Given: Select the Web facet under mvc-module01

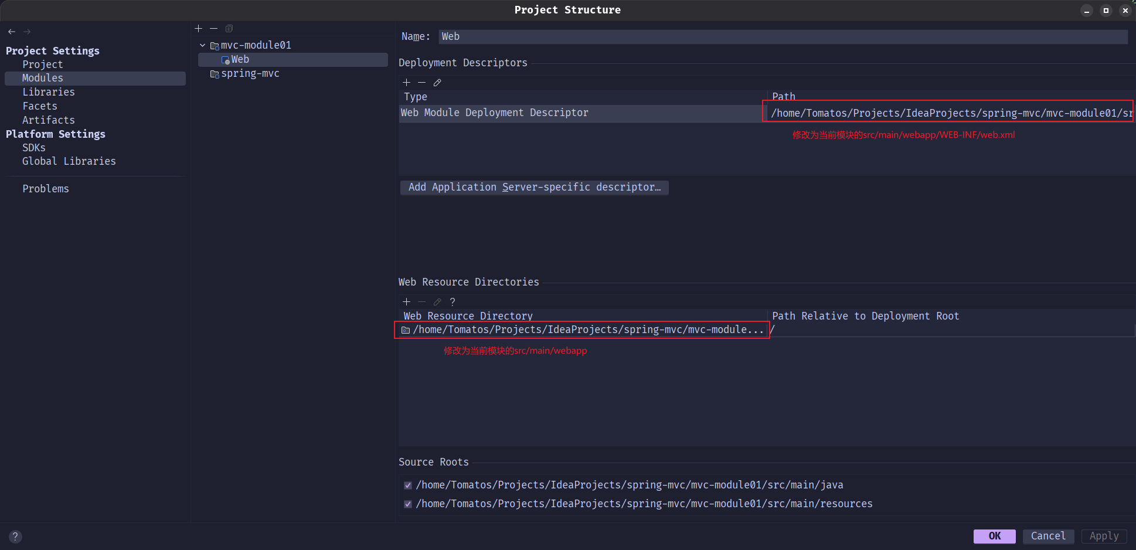Looking at the screenshot, I should pos(240,60).
